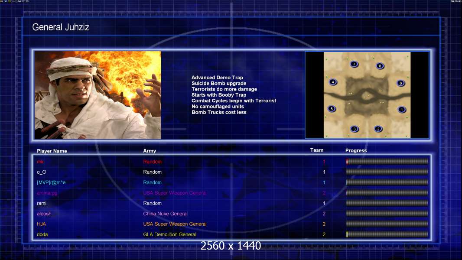Pick start position marker 6 on the map
The height and width of the screenshot is (260, 462).
click(400, 83)
